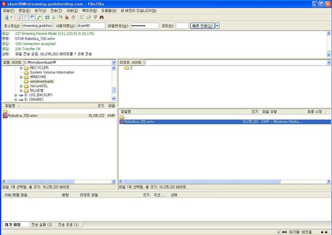
Task: Toggle the transfer queue display
Action: click(39, 17)
